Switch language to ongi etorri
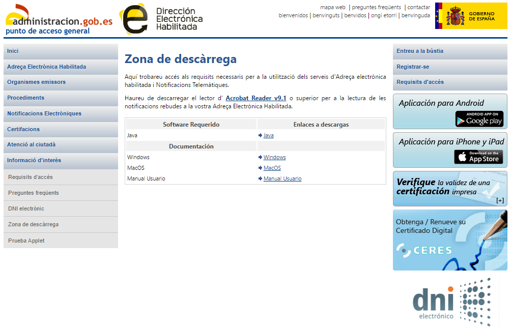 tap(384, 15)
